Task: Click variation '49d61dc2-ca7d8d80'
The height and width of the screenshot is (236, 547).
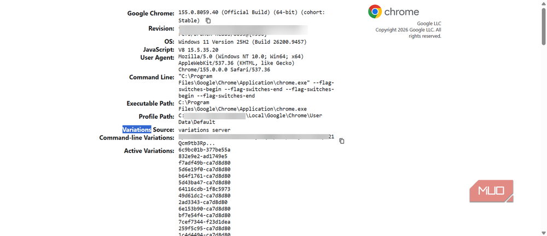Action: 204,195
